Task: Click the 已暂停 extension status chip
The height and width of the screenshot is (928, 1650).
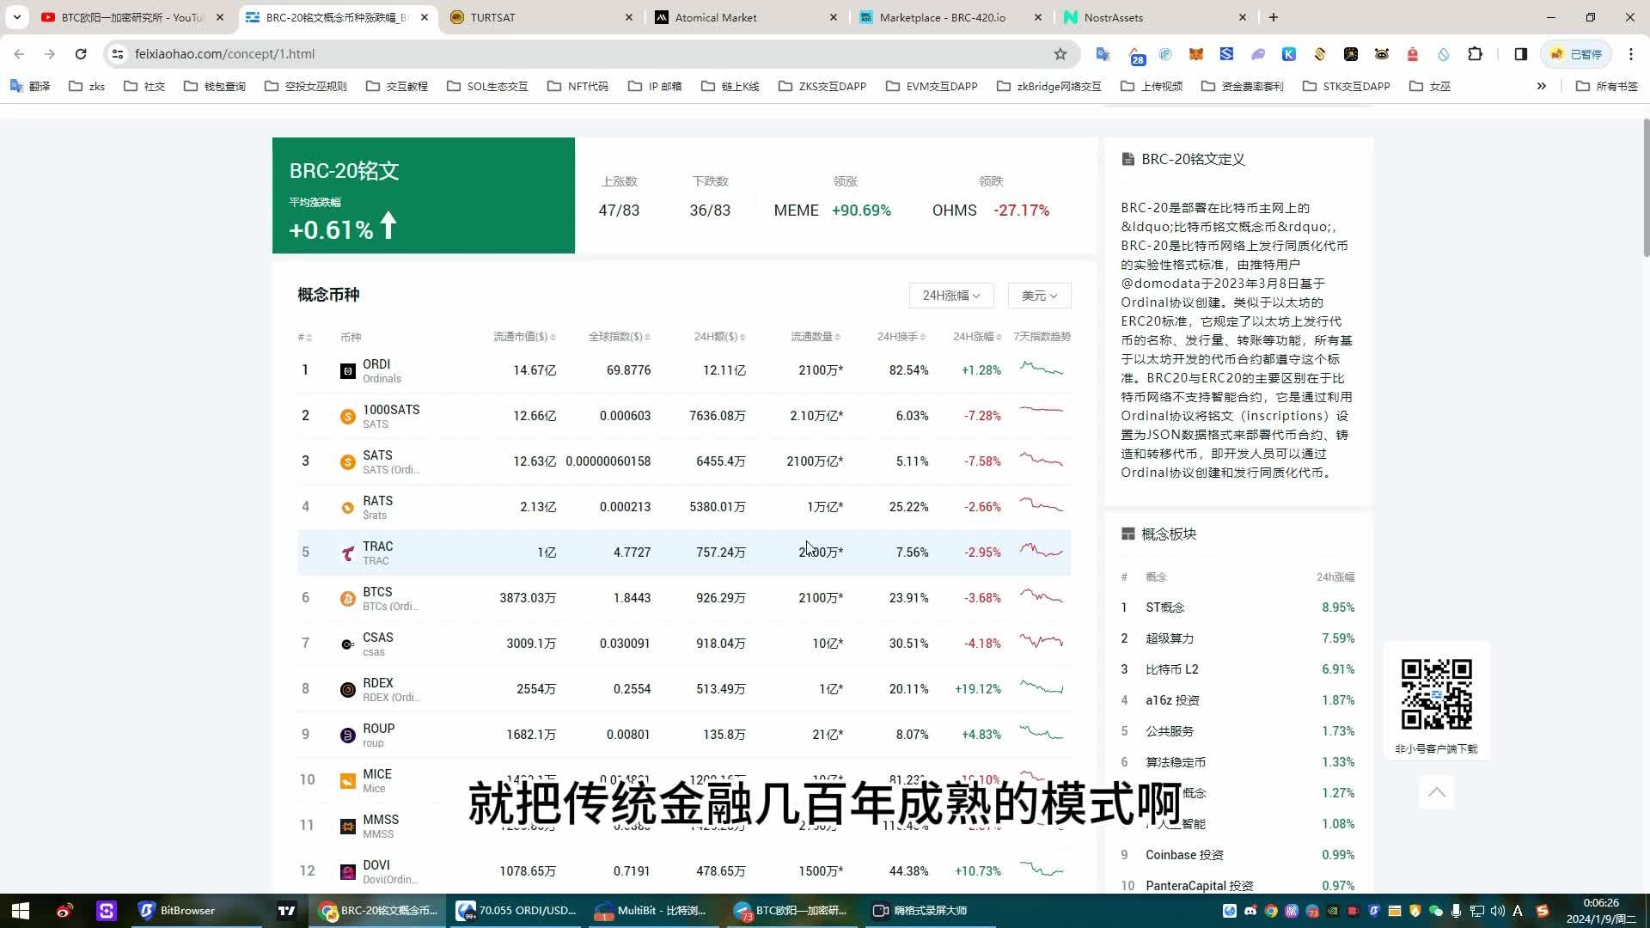Action: 1576,53
